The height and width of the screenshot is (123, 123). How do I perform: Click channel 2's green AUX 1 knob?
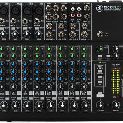[x=13, y=49]
